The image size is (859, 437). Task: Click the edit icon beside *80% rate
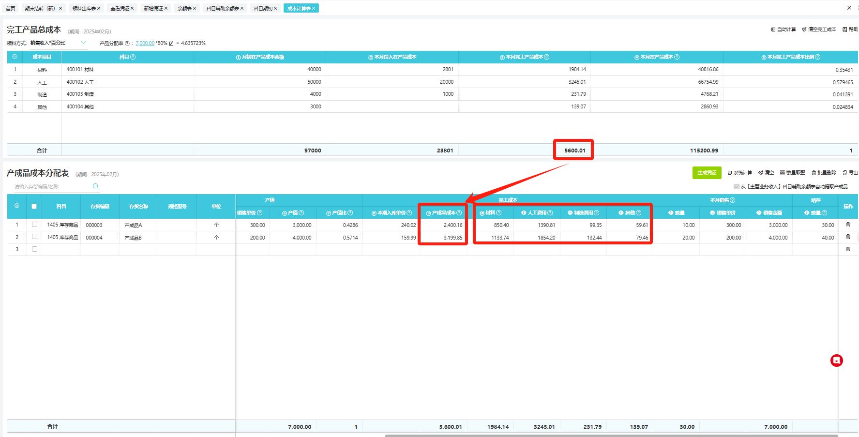click(x=171, y=44)
